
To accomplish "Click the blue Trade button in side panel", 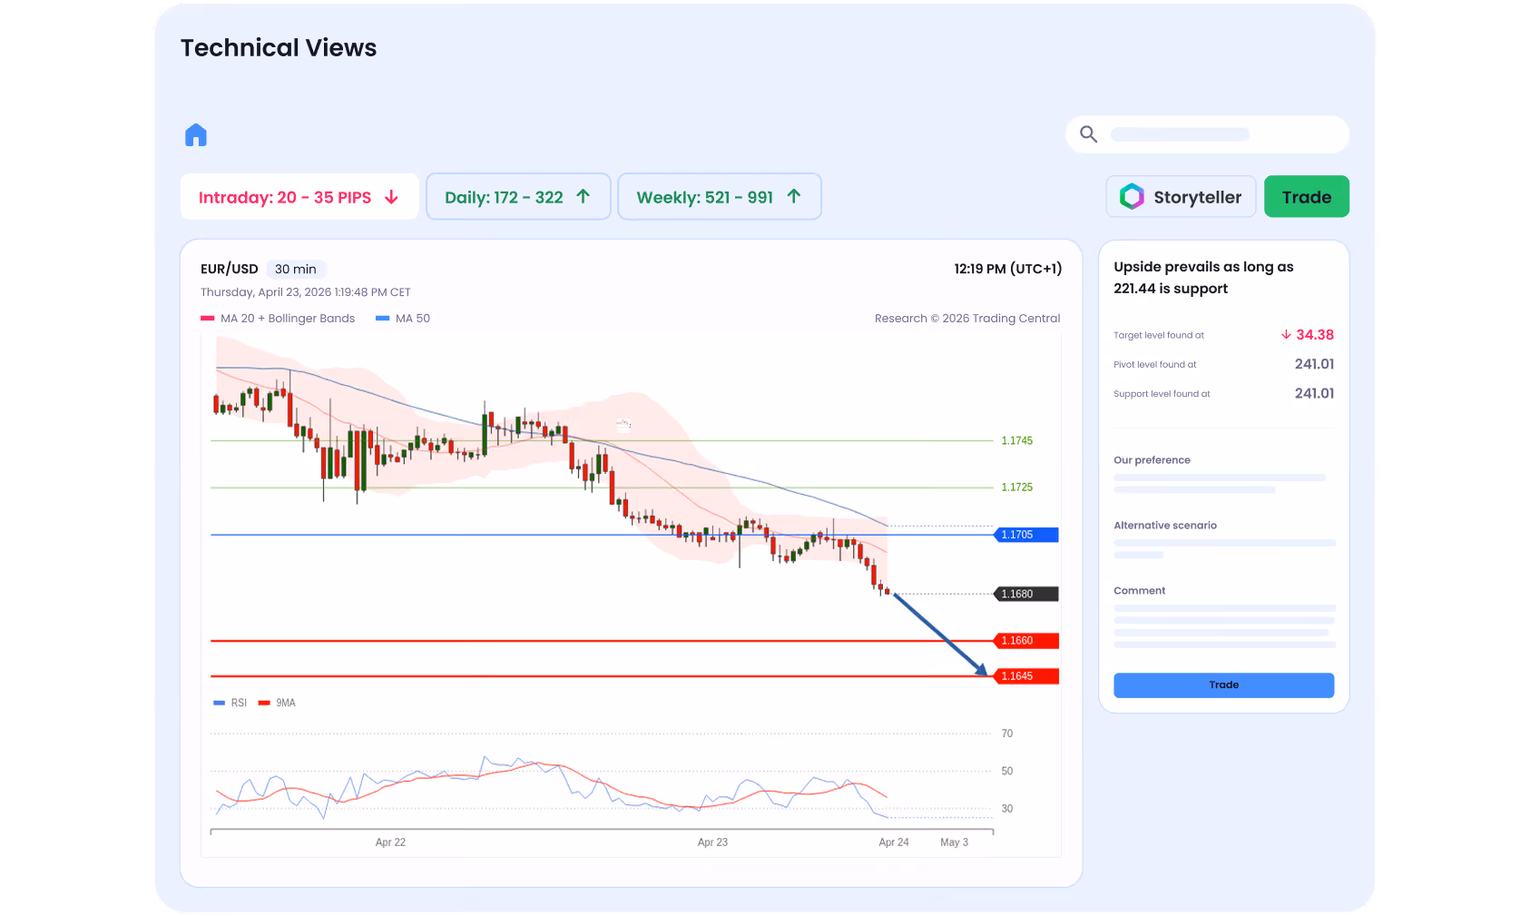I will (x=1224, y=685).
